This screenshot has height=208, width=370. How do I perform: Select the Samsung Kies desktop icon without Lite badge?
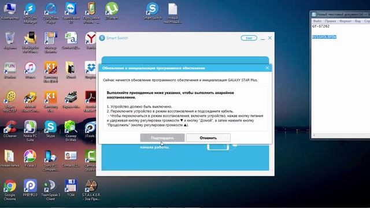(50, 102)
